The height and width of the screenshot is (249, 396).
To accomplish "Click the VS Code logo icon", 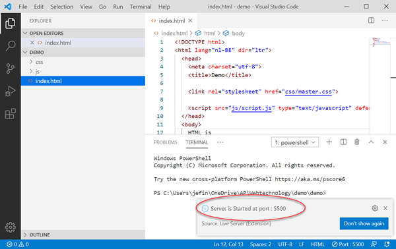I will tap(8, 7).
